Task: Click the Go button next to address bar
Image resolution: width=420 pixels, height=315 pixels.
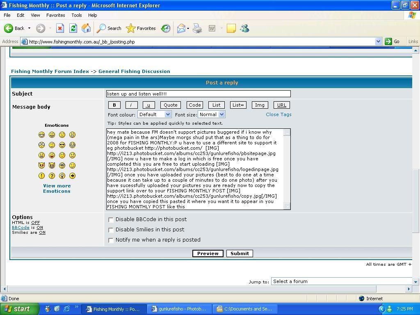Action: (x=393, y=41)
